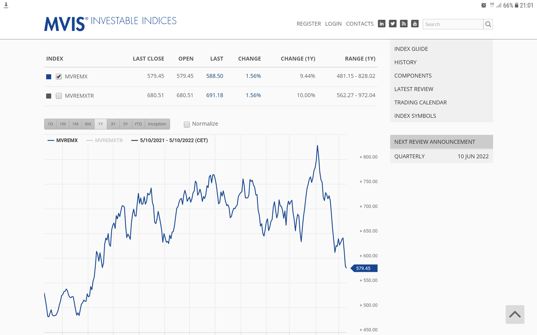The width and height of the screenshot is (537, 335).
Task: Select the 1D chart range tab
Action: pyautogui.click(x=50, y=124)
